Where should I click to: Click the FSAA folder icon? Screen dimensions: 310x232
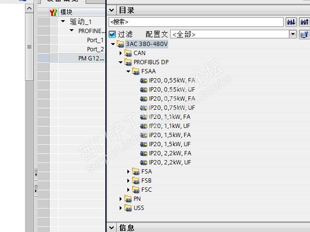tap(136, 71)
